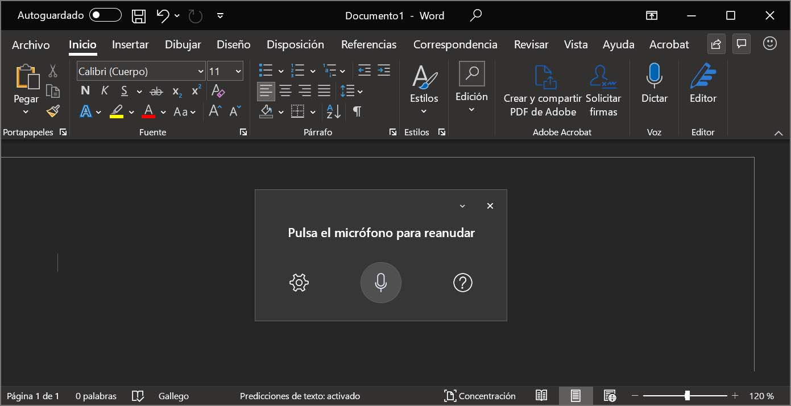791x406 pixels.
Task: Show paragraph marks with pilcrow icon
Action: pyautogui.click(x=357, y=111)
